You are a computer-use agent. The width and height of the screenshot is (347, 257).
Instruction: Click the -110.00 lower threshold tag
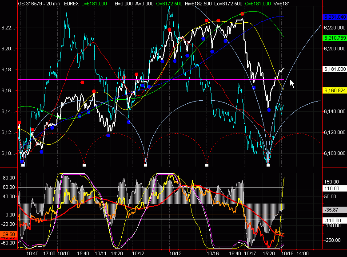[x=335, y=220]
